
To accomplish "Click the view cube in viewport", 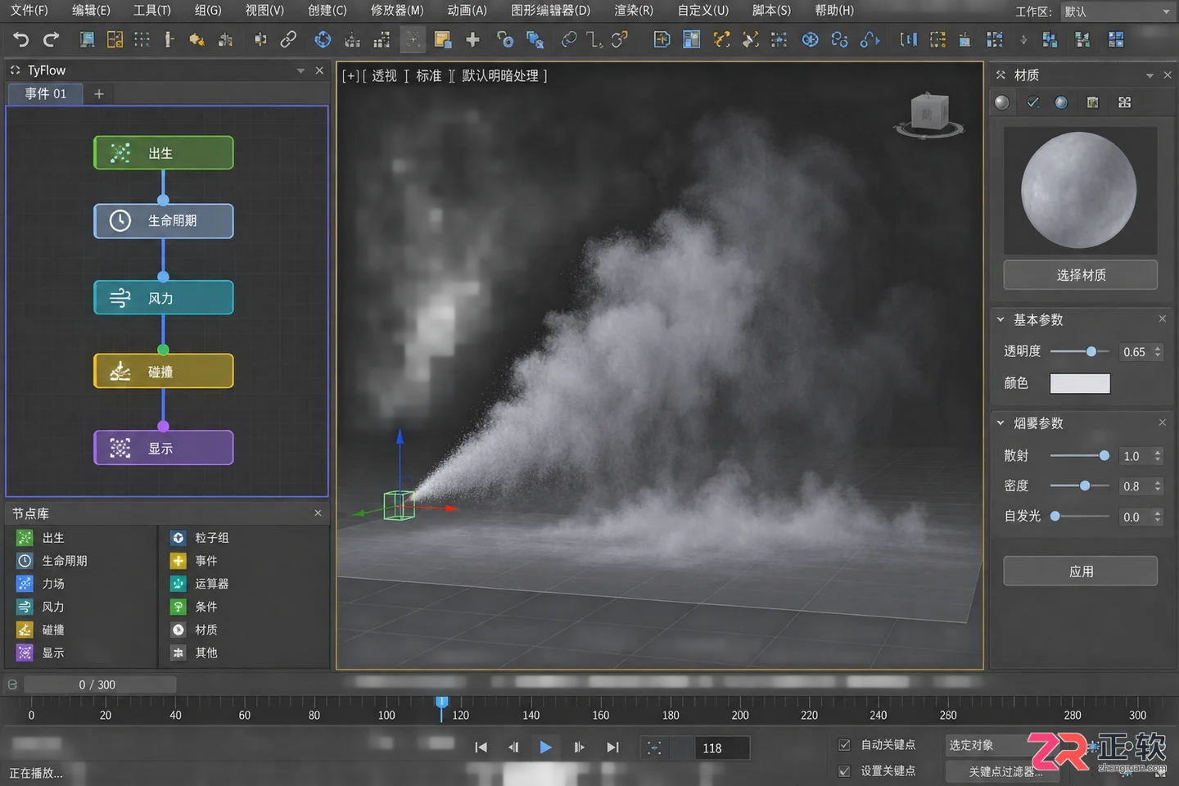I will click(929, 114).
